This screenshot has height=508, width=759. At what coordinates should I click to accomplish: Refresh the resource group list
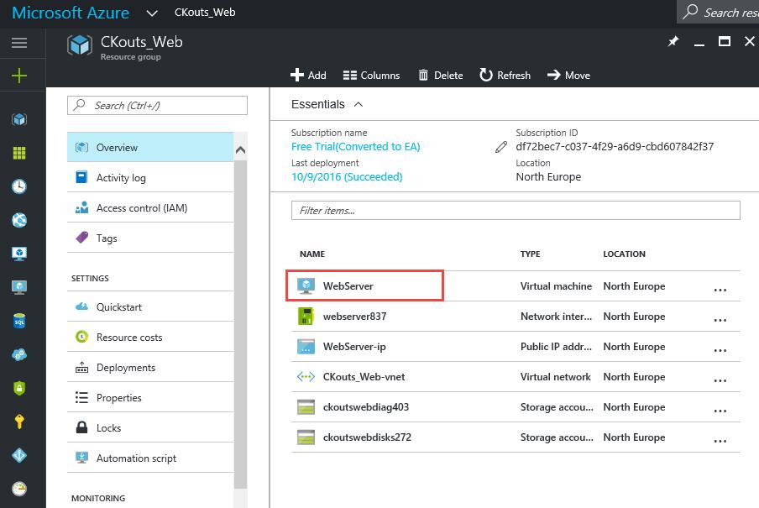(505, 75)
